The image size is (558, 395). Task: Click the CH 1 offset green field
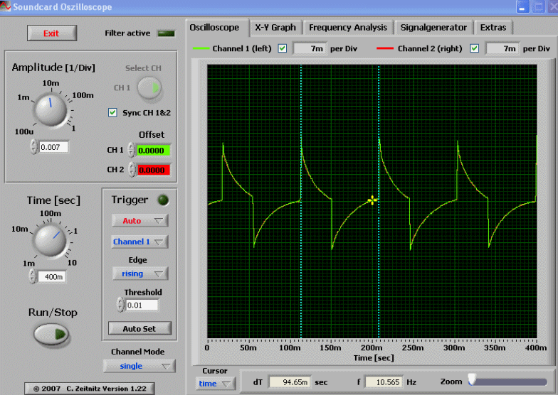point(154,151)
